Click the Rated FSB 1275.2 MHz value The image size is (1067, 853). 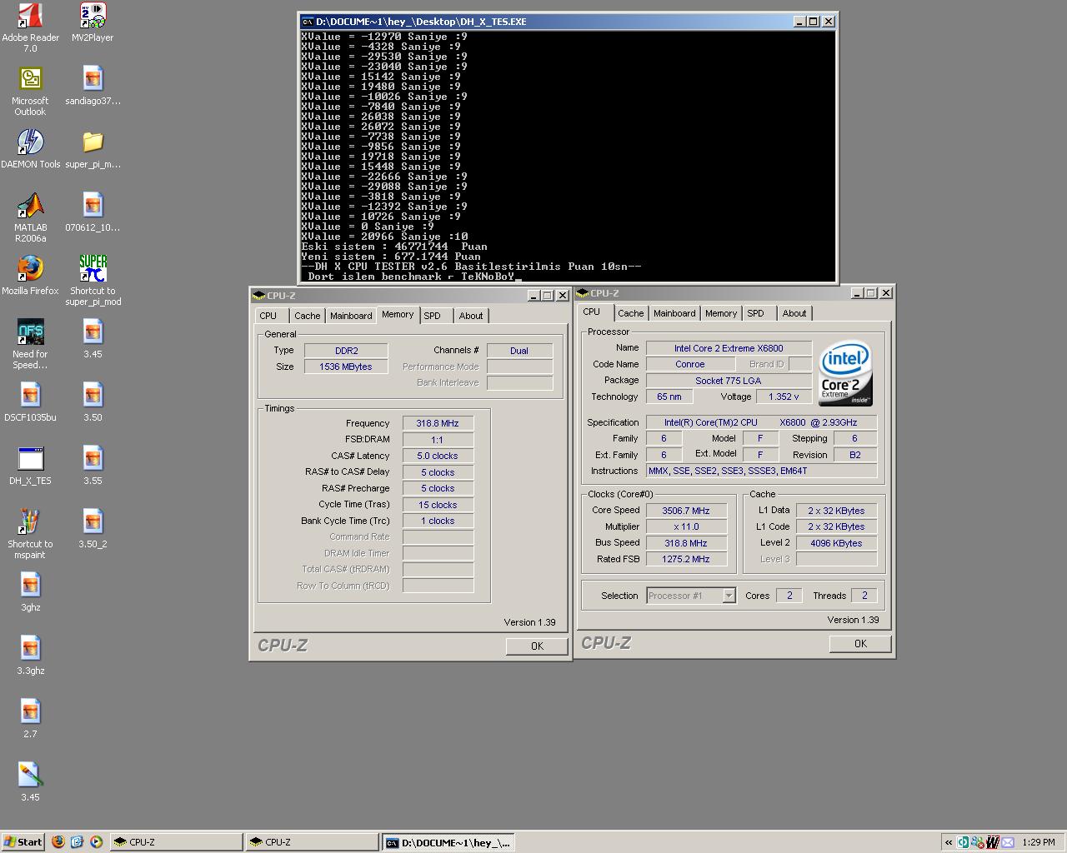[686, 559]
